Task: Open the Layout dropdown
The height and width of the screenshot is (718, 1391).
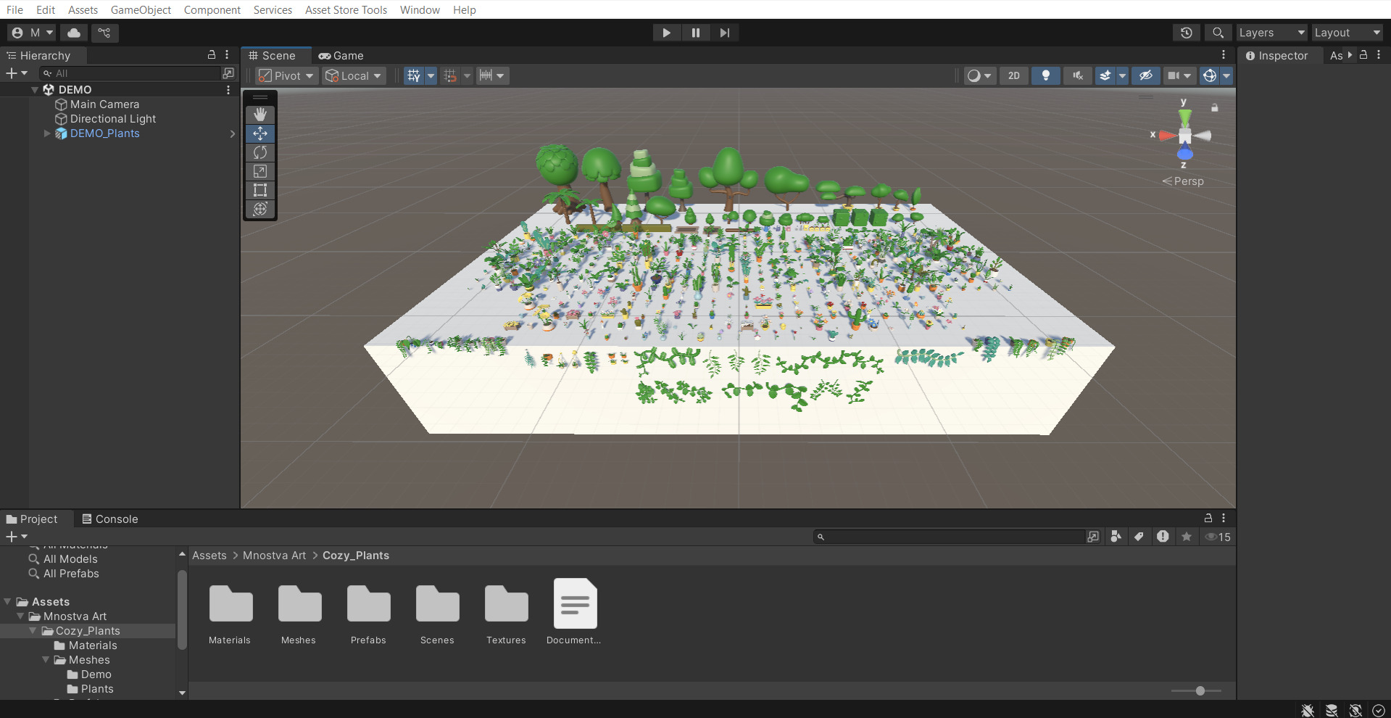Action: coord(1348,33)
